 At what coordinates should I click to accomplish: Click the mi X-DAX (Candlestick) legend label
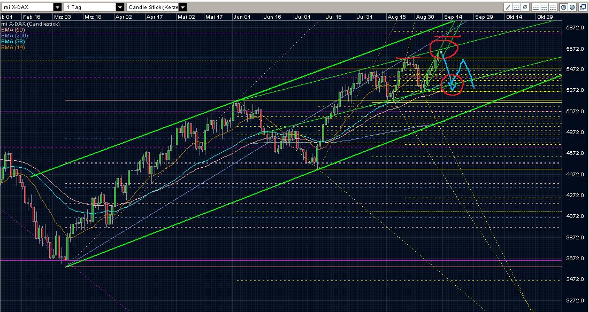(30, 24)
